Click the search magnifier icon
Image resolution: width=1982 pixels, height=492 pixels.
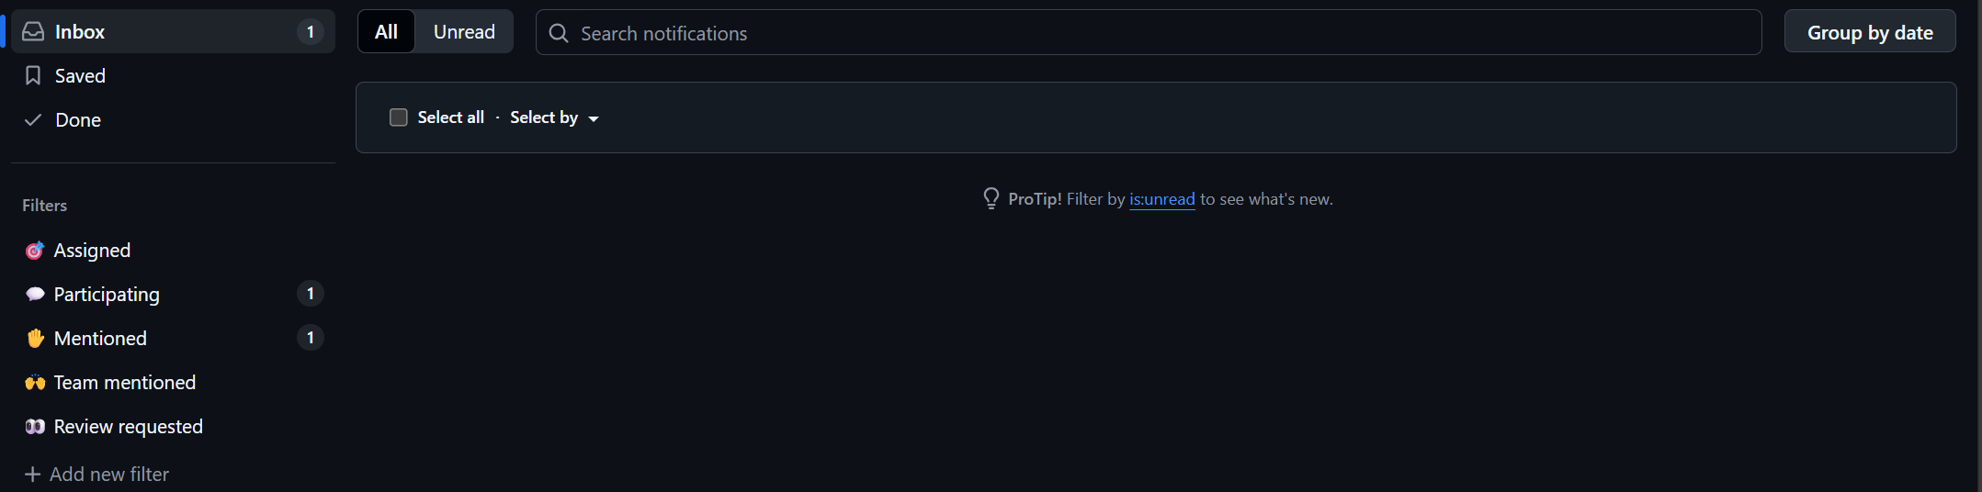pyautogui.click(x=559, y=33)
